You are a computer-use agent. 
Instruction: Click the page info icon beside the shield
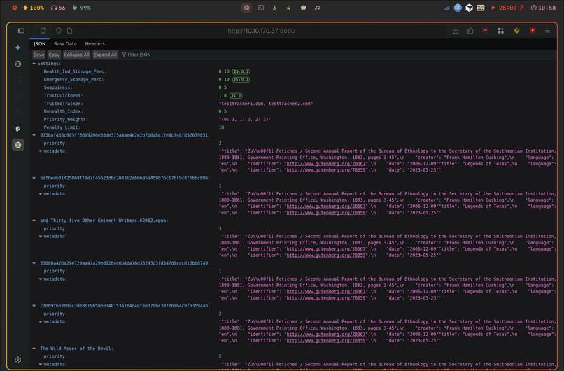coord(70,31)
